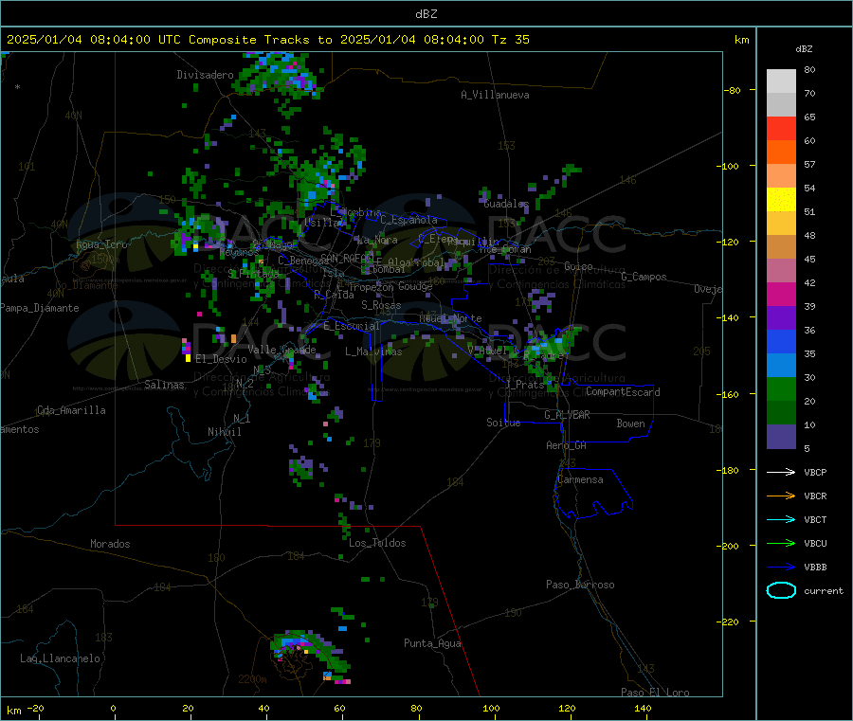Click the 57 value in dBZ legend

pos(809,164)
